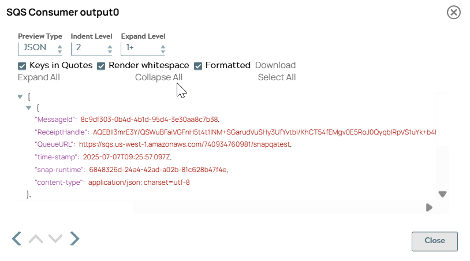Click the down chevron navigation arrow

coord(55,239)
